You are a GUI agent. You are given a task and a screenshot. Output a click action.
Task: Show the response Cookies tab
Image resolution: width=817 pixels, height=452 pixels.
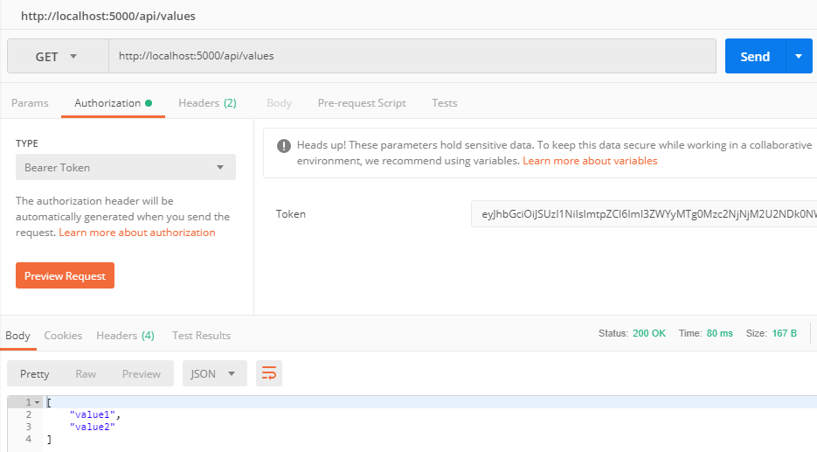(63, 336)
